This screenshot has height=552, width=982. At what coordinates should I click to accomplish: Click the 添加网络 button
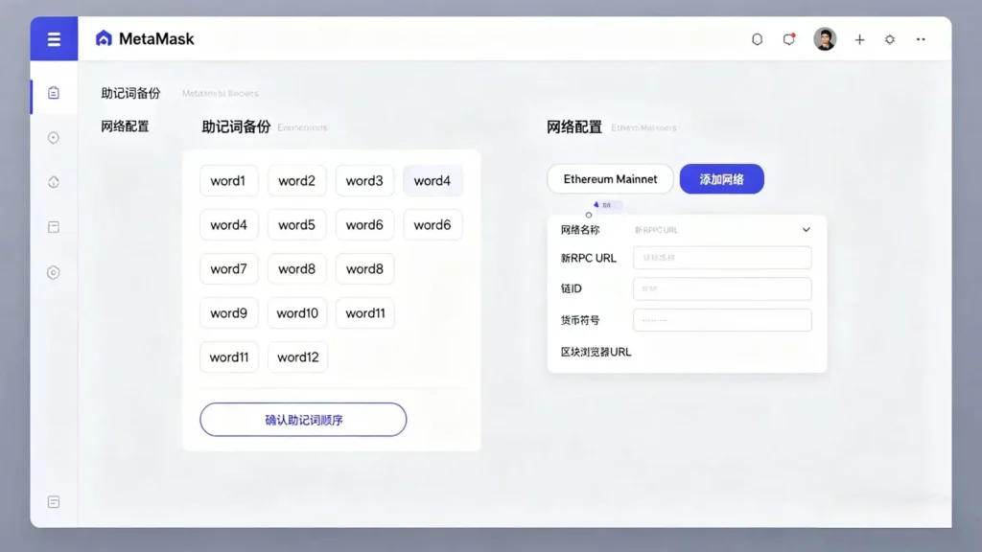[x=721, y=179]
